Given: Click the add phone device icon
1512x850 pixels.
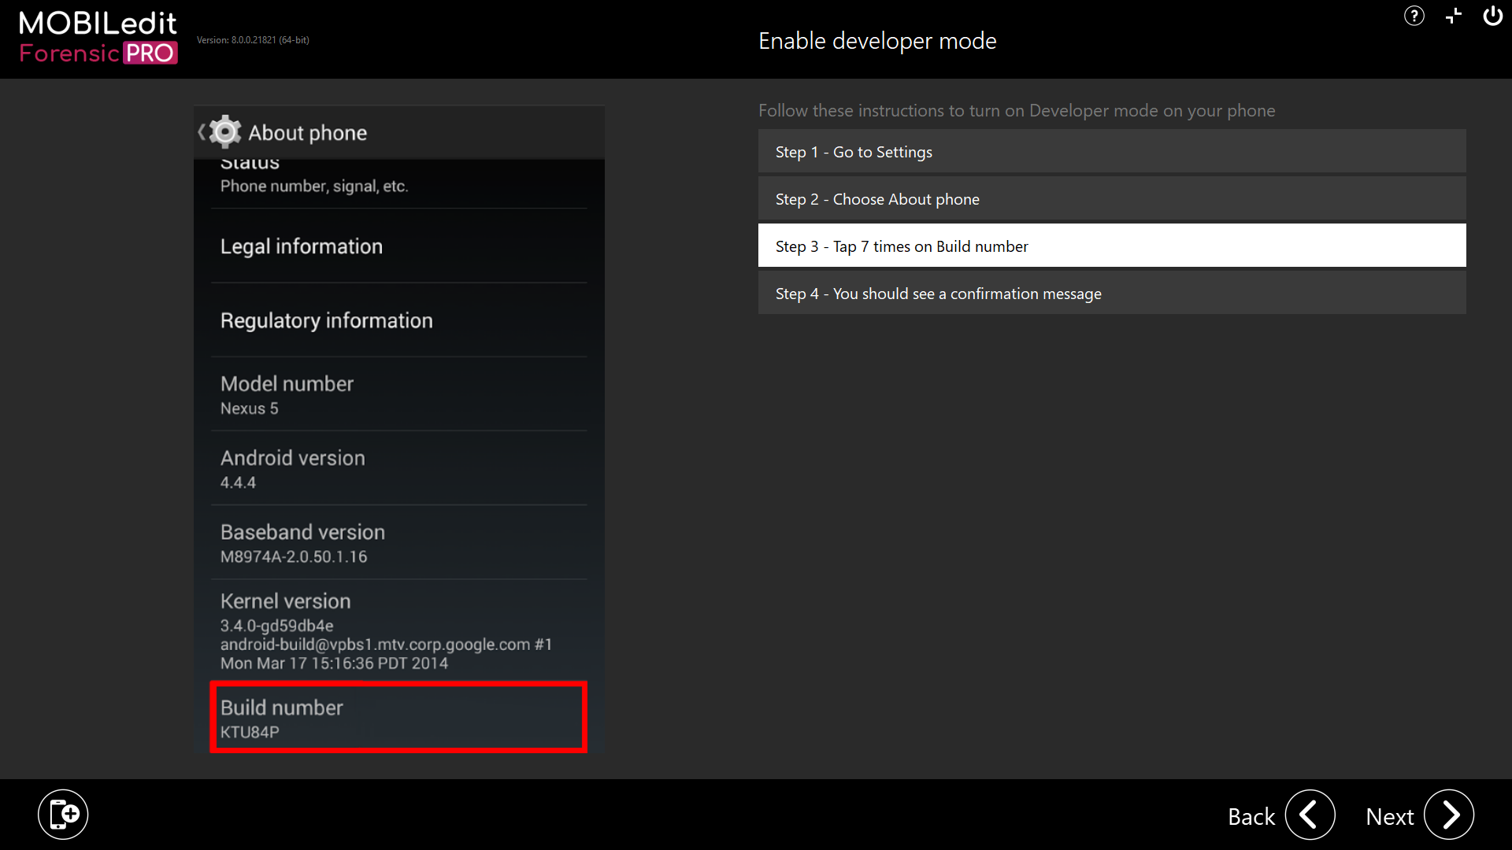Looking at the screenshot, I should click(63, 814).
